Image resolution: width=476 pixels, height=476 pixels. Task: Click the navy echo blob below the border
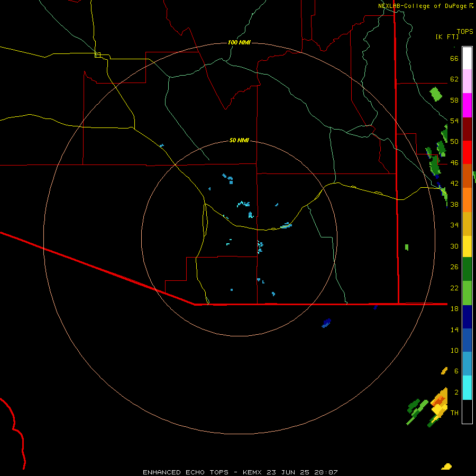326,323
